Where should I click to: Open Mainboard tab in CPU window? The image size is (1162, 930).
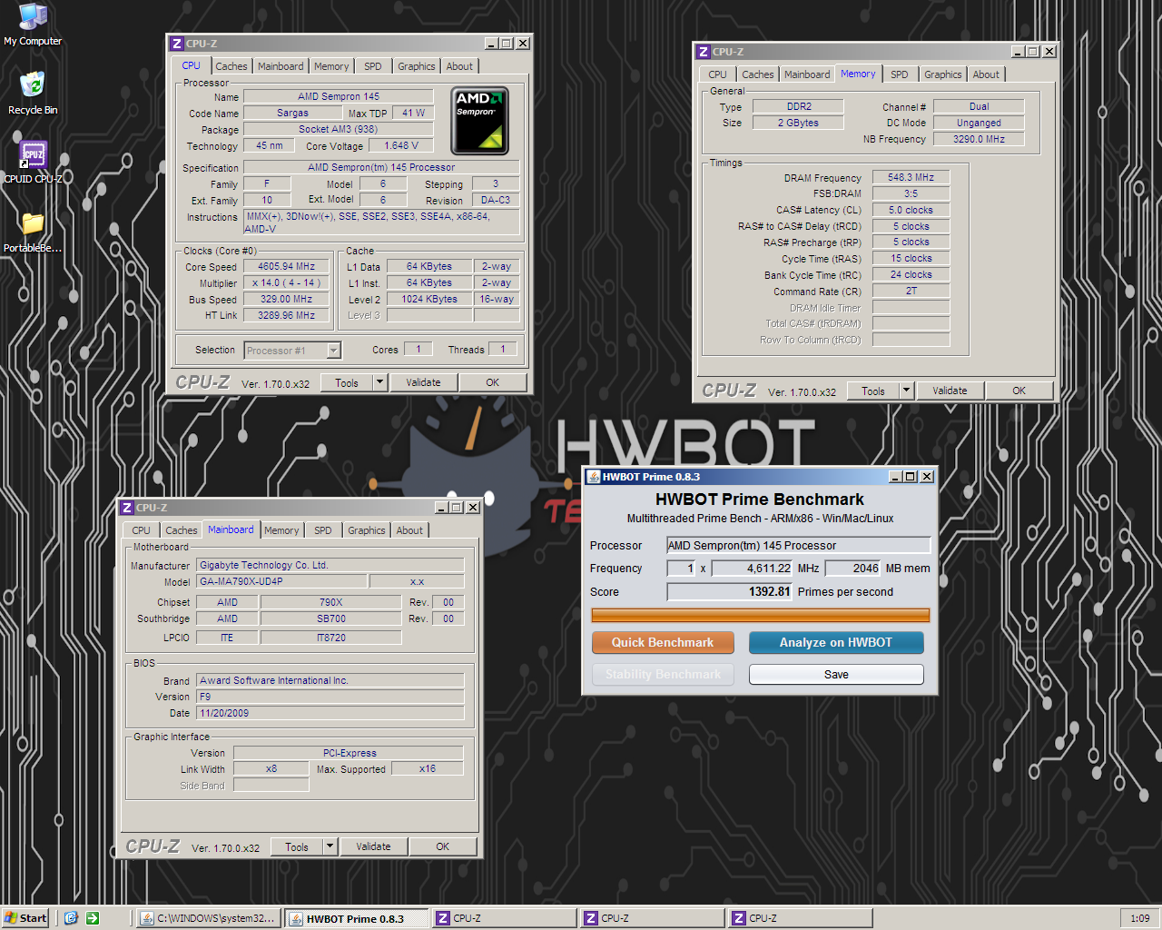click(x=281, y=66)
